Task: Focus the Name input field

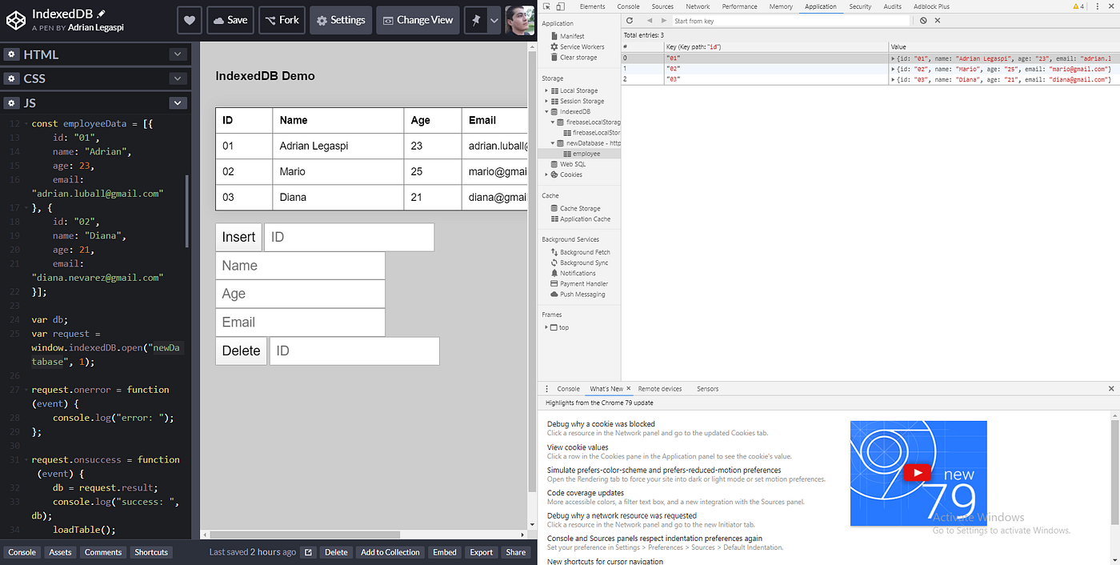Action: [x=300, y=266]
